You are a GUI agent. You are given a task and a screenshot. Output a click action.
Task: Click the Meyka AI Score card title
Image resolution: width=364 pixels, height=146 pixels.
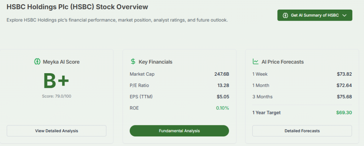(61, 62)
